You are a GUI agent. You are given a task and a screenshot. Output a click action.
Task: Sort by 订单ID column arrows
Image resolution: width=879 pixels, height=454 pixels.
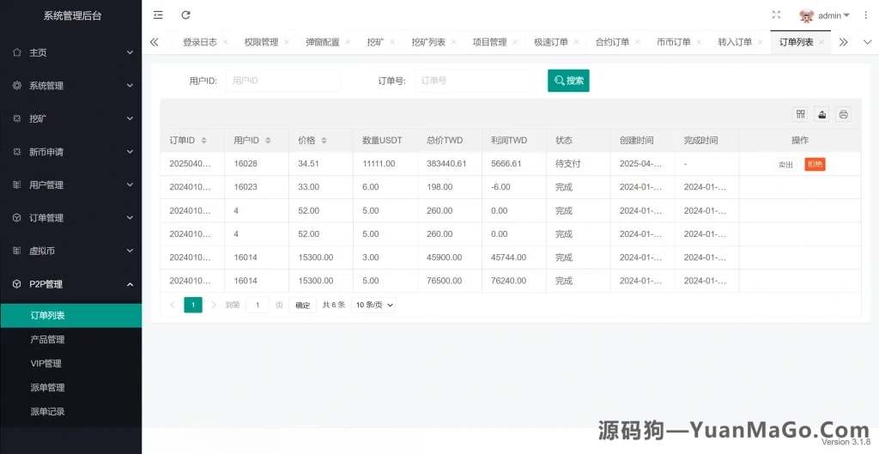204,140
